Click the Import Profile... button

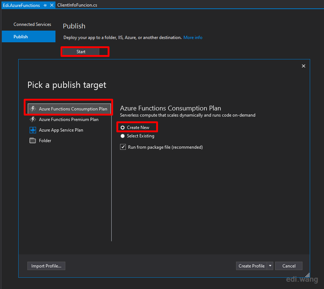point(46,266)
